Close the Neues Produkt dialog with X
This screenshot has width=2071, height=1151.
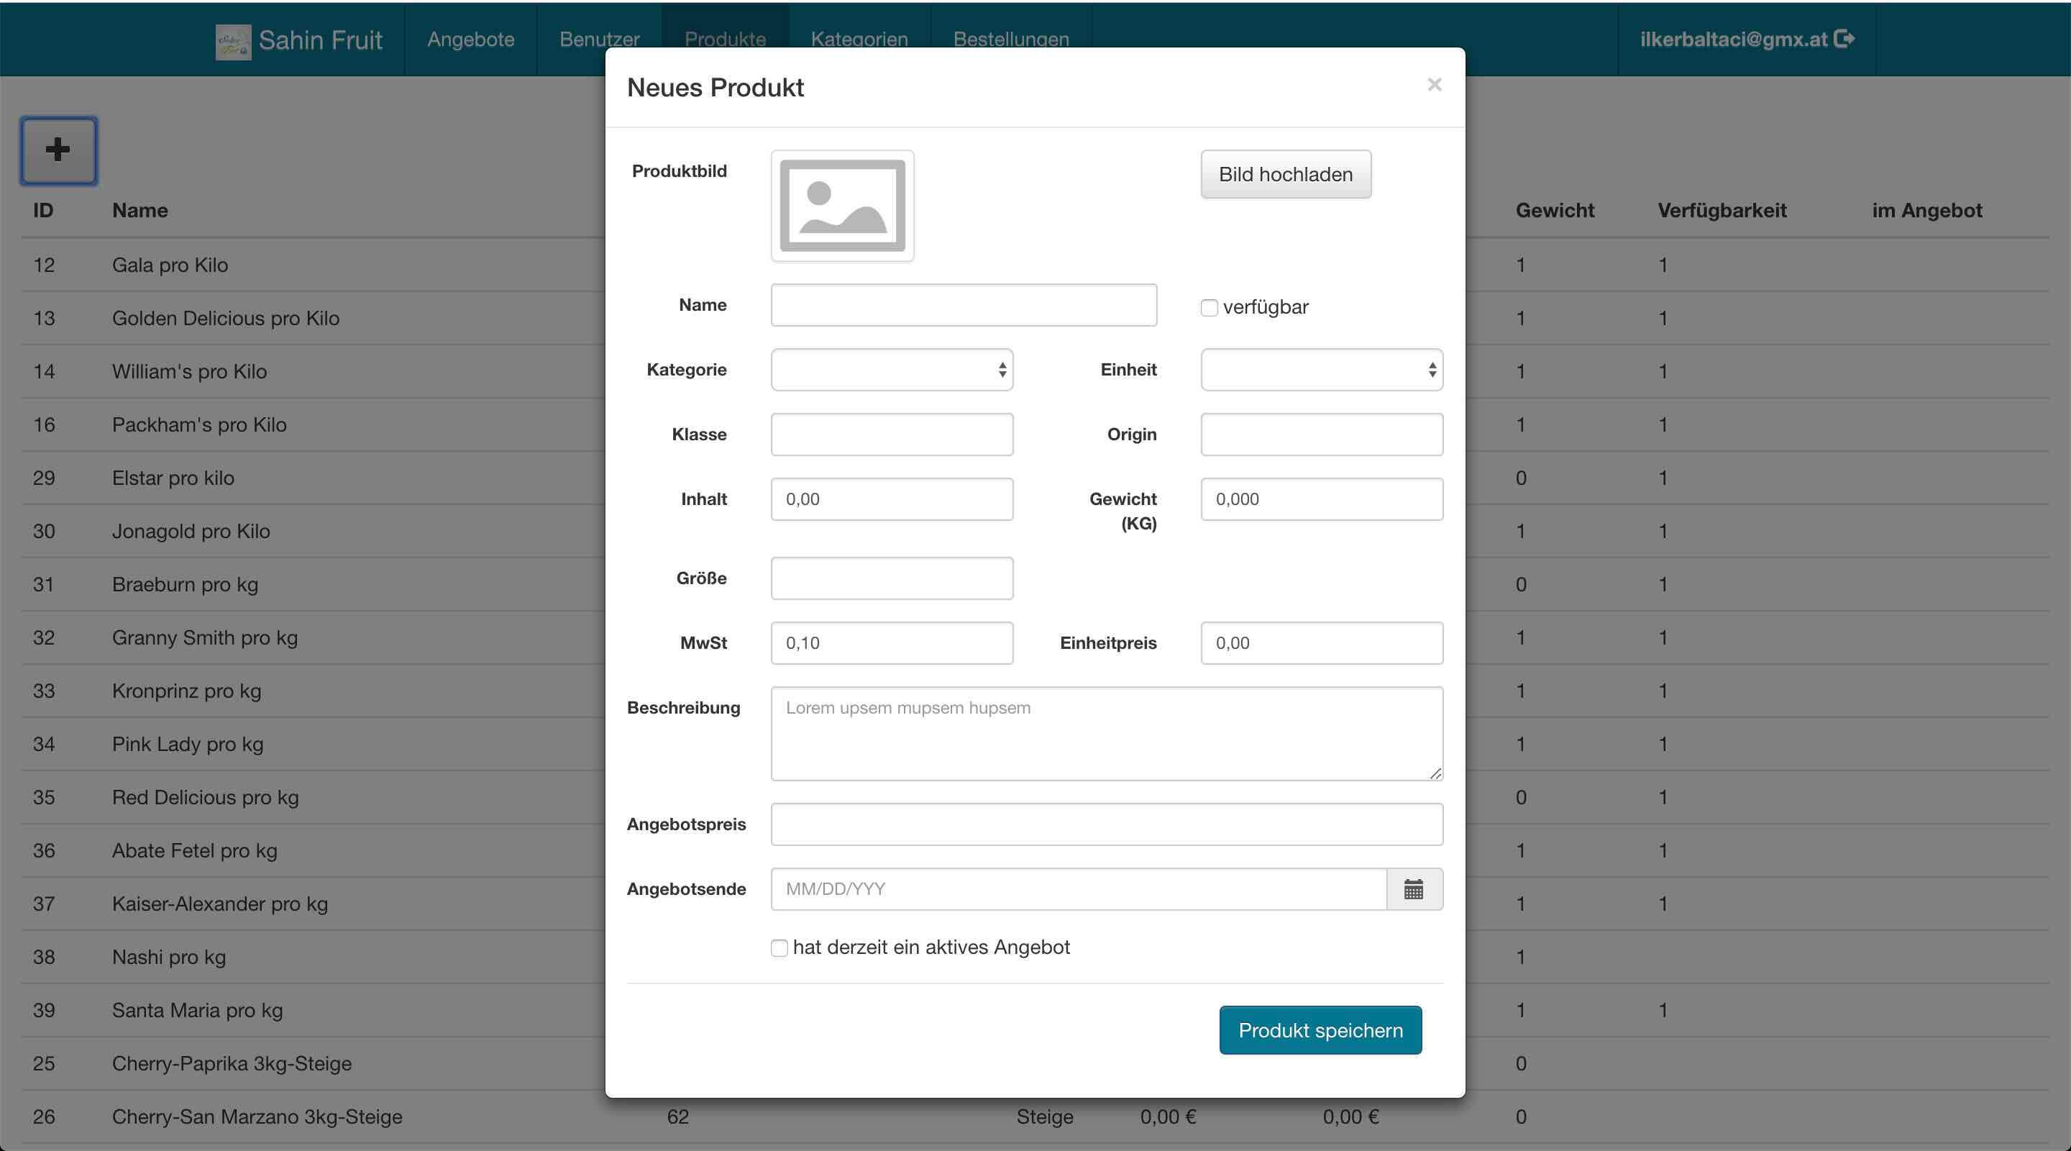[x=1435, y=84]
